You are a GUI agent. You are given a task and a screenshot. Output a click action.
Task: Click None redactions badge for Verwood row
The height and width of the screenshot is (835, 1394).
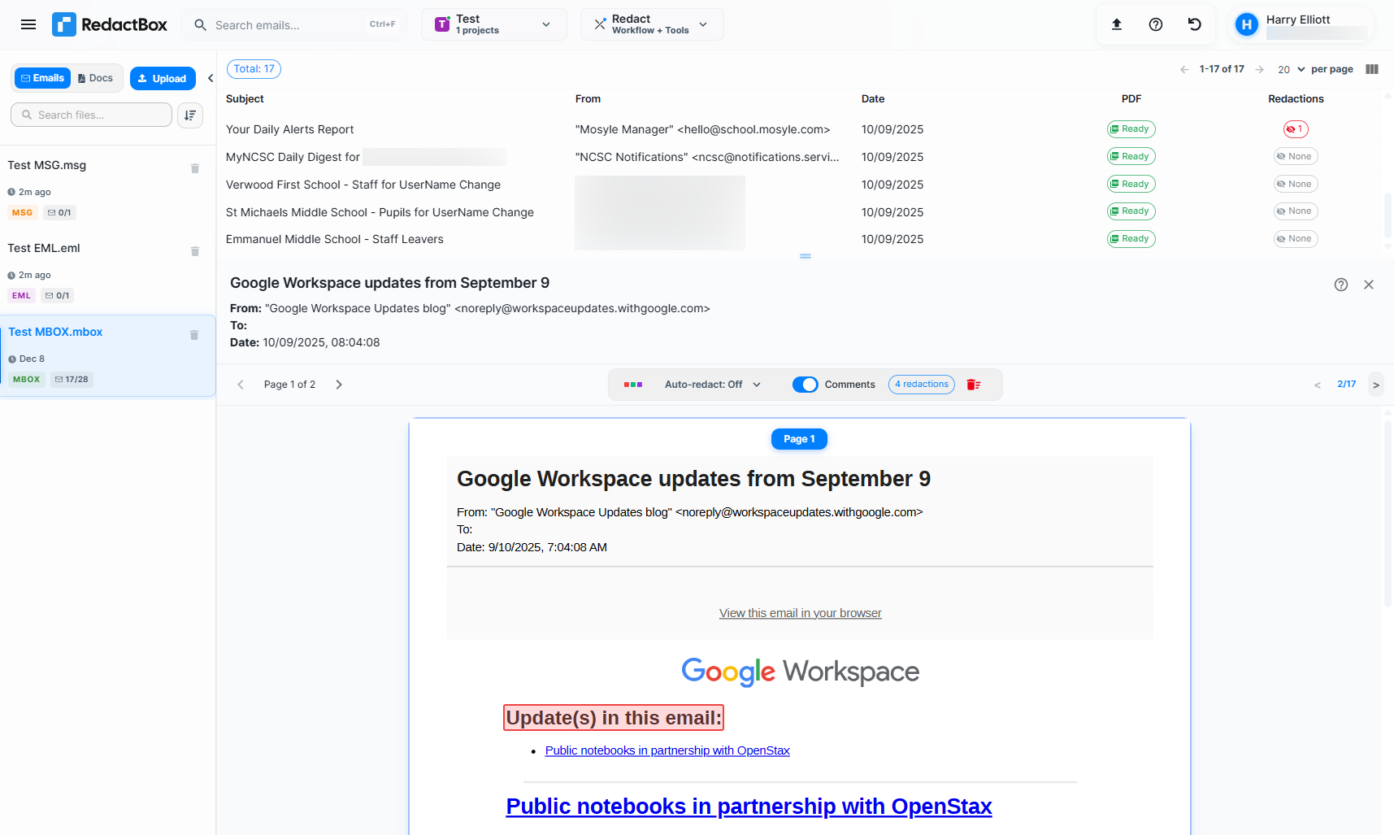1296,185
